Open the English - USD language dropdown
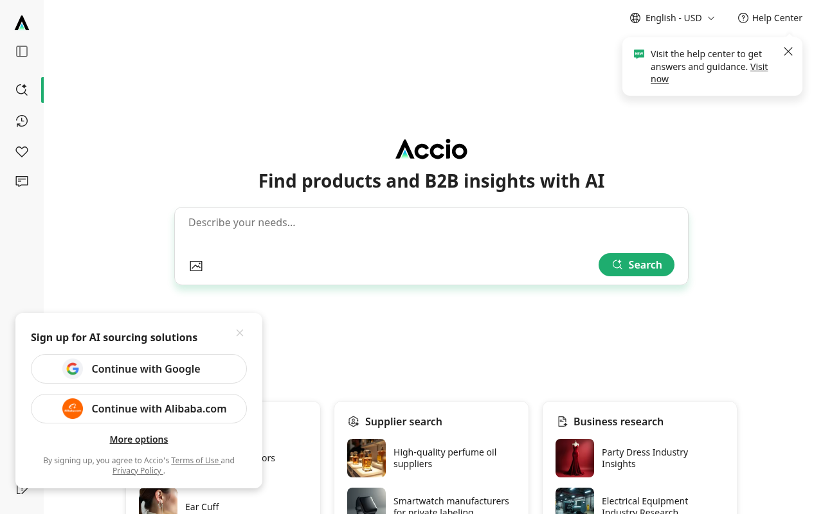 [x=672, y=18]
